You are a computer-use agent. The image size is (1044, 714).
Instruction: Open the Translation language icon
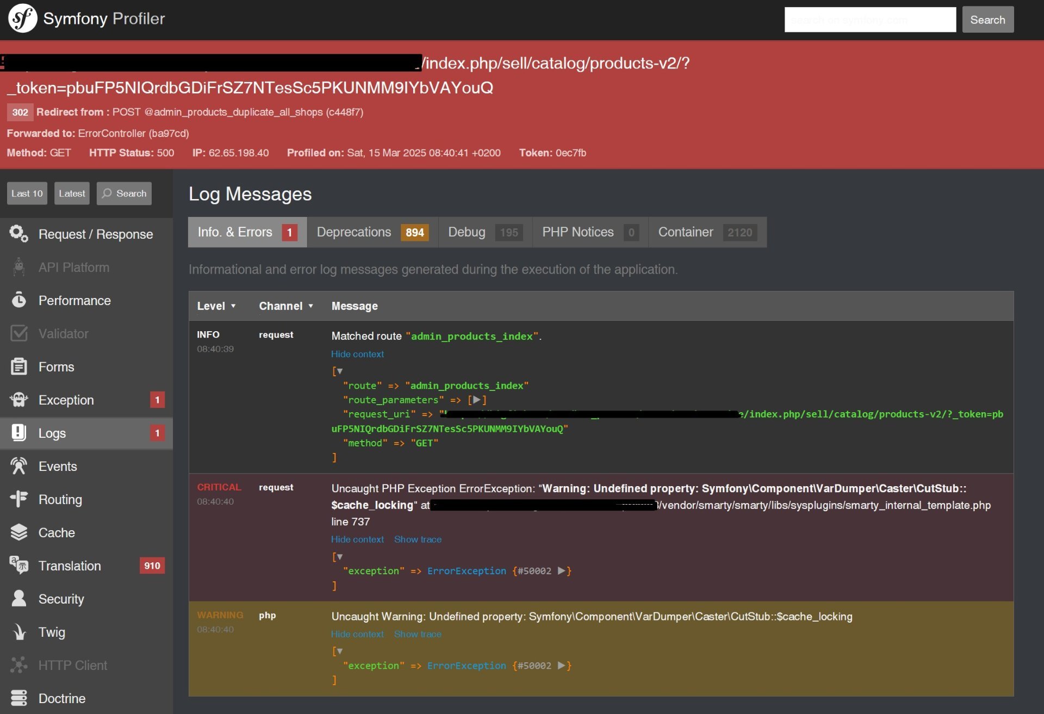(x=18, y=566)
